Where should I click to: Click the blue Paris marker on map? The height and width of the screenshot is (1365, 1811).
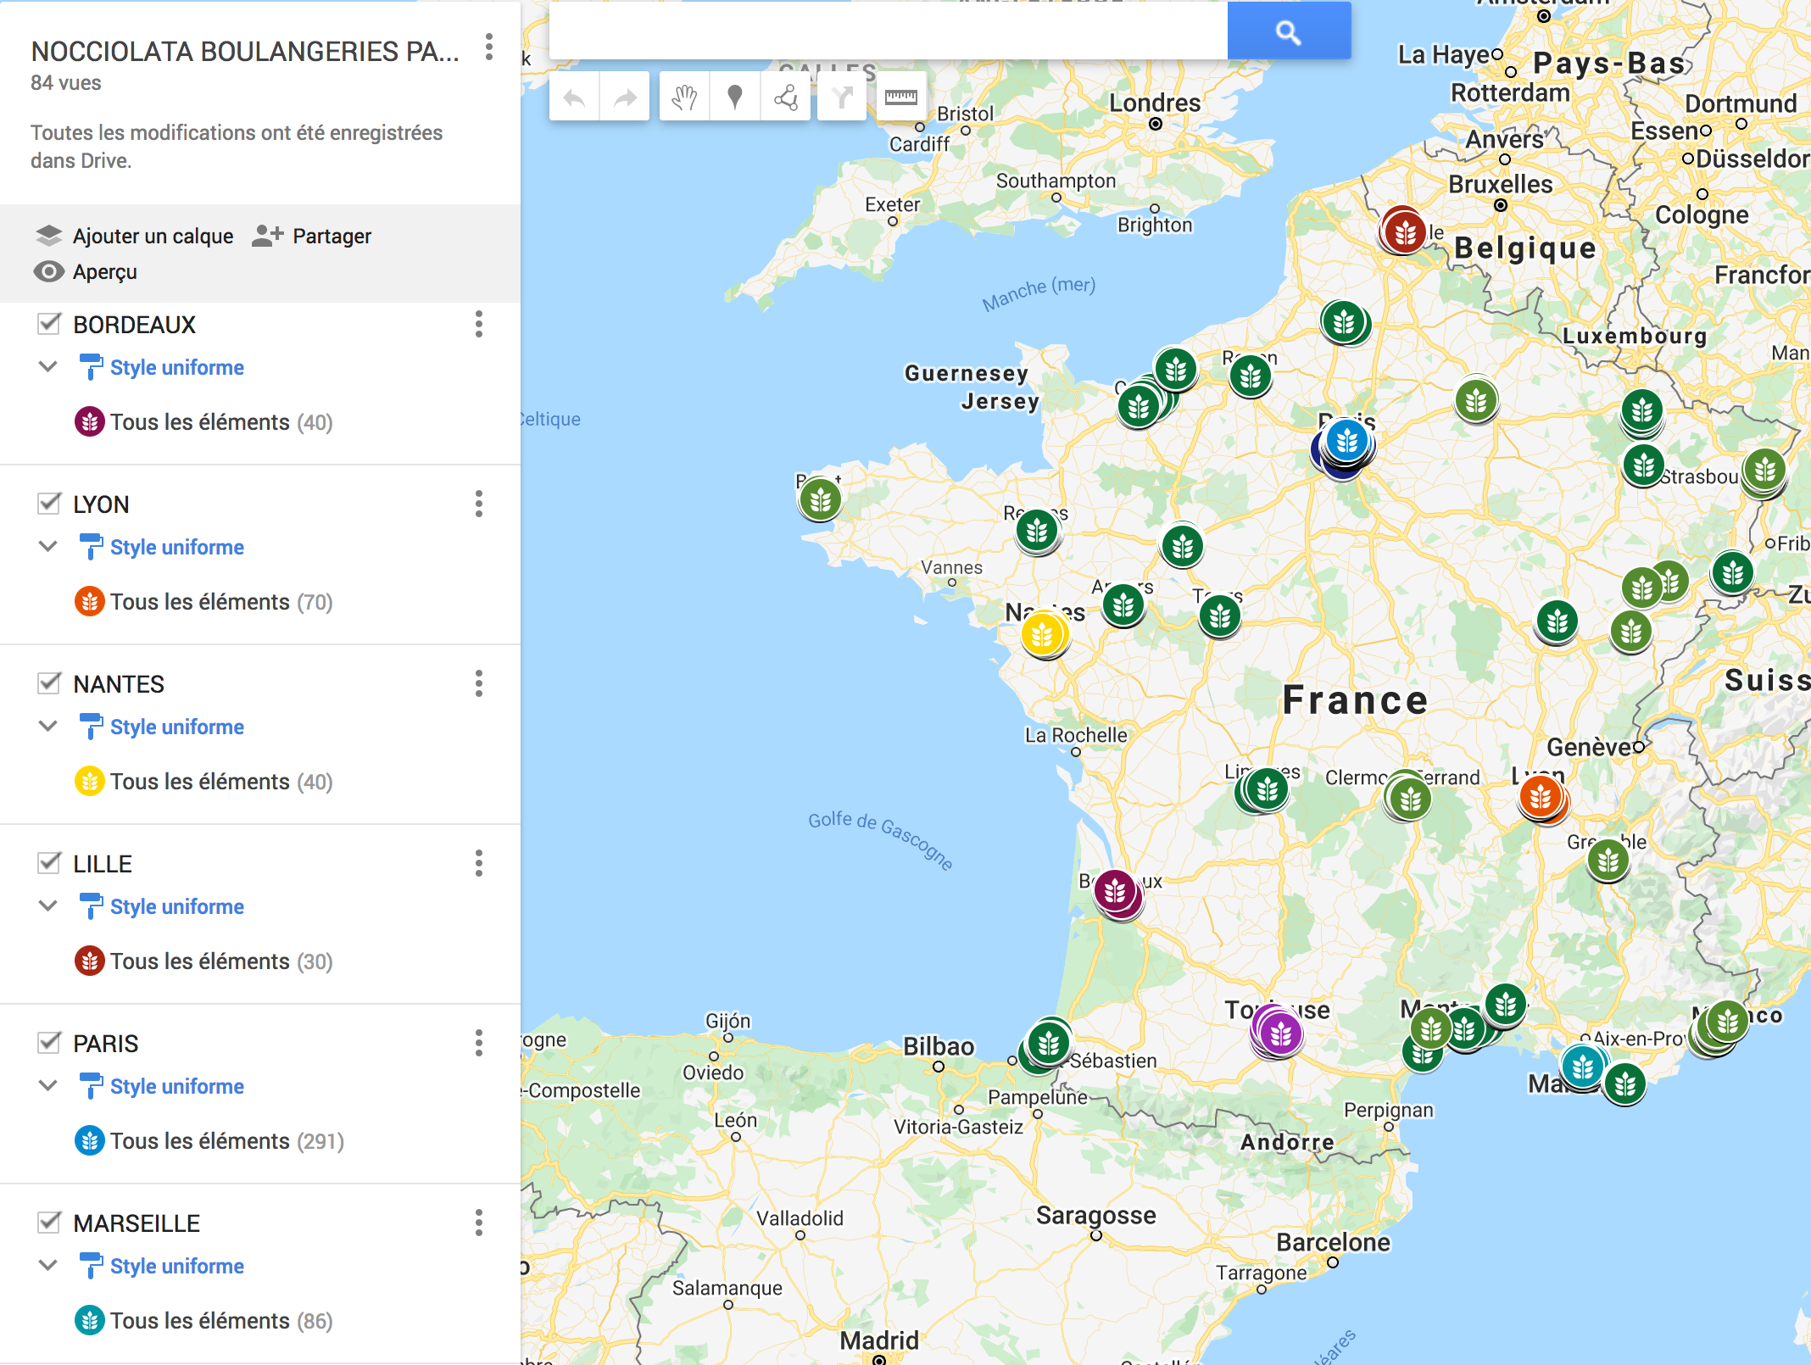point(1347,441)
